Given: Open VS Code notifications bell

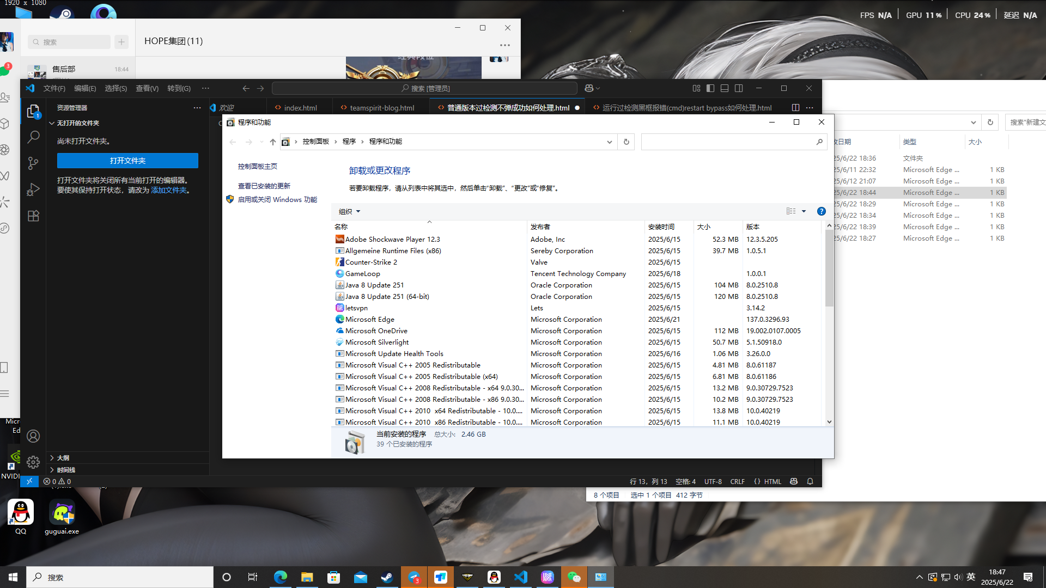Looking at the screenshot, I should (810, 481).
